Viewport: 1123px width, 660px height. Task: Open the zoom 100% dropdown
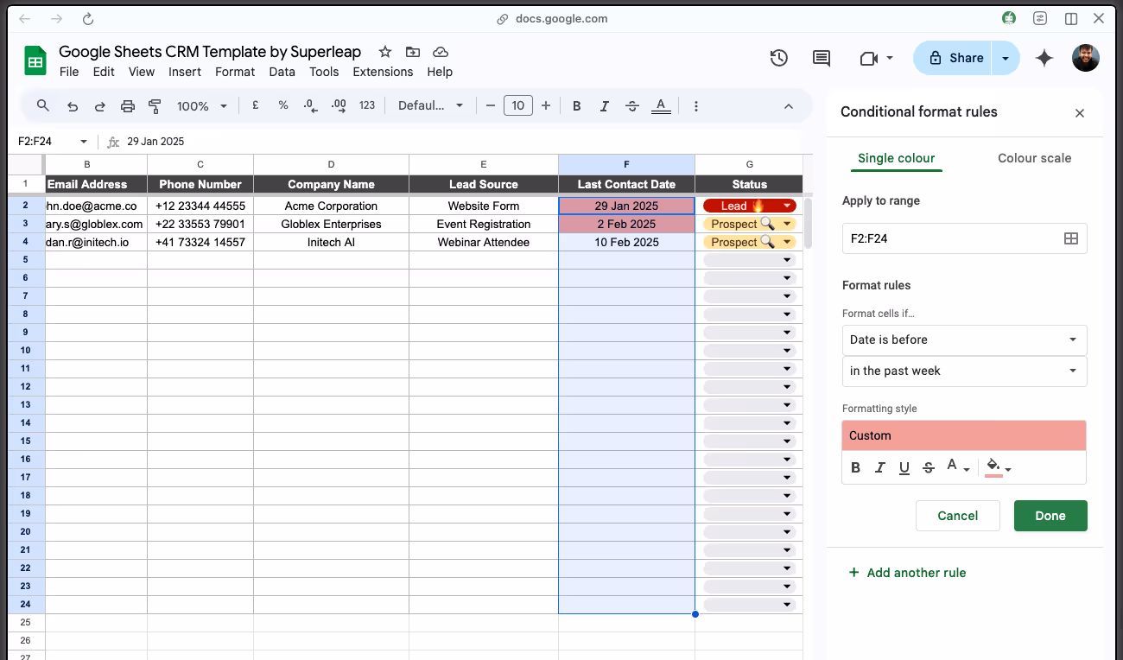(201, 105)
